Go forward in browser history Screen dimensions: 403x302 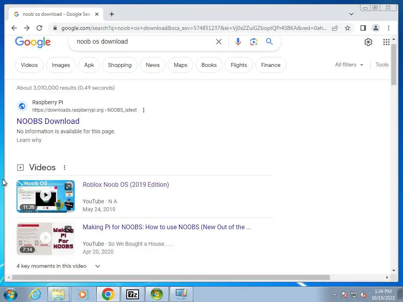click(27, 28)
